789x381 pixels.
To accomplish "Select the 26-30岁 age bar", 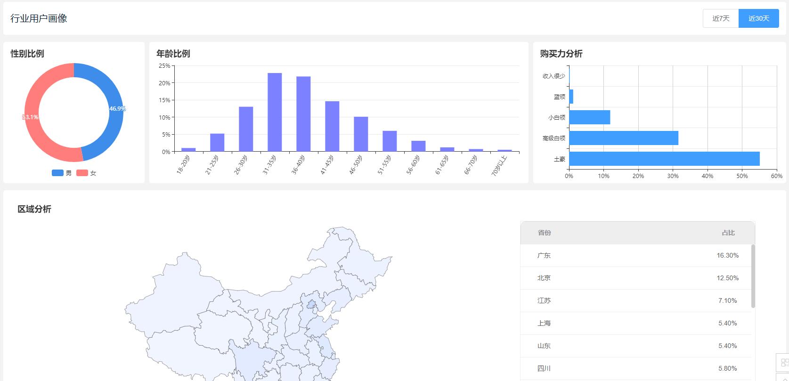I will click(x=246, y=129).
